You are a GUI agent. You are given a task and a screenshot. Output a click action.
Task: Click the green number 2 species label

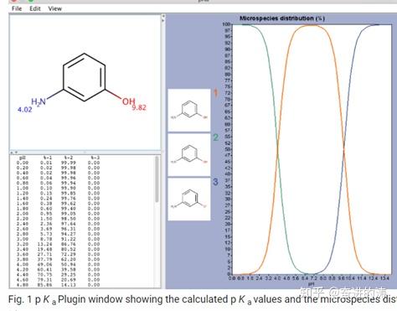[x=215, y=137]
